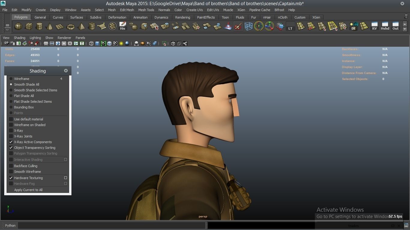
Task: Open the Mesh Tools menu
Action: coord(146,10)
